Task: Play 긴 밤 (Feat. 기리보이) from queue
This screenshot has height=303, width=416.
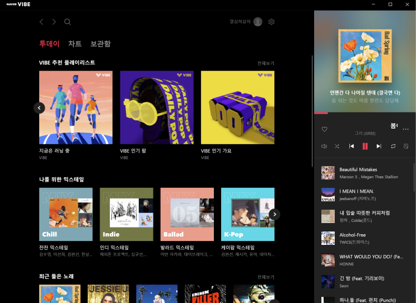Action: coord(365,282)
